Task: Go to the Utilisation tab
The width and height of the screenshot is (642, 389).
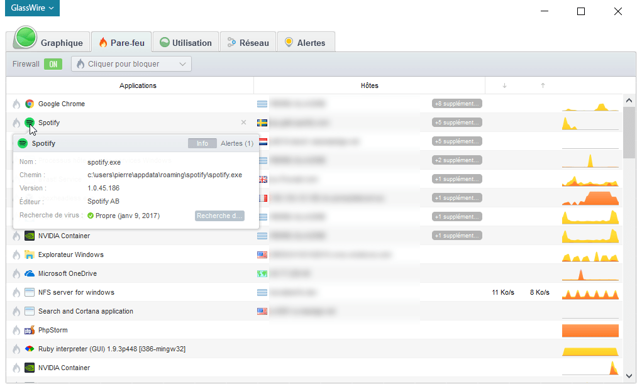Action: [186, 43]
